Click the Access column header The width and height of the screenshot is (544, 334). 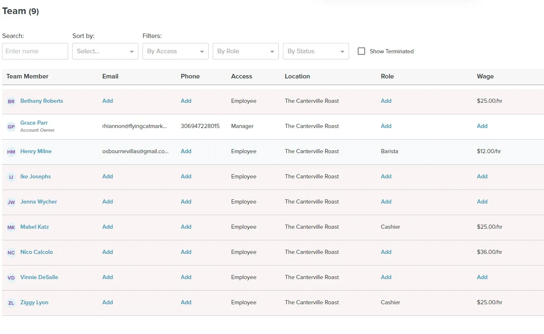(x=242, y=76)
